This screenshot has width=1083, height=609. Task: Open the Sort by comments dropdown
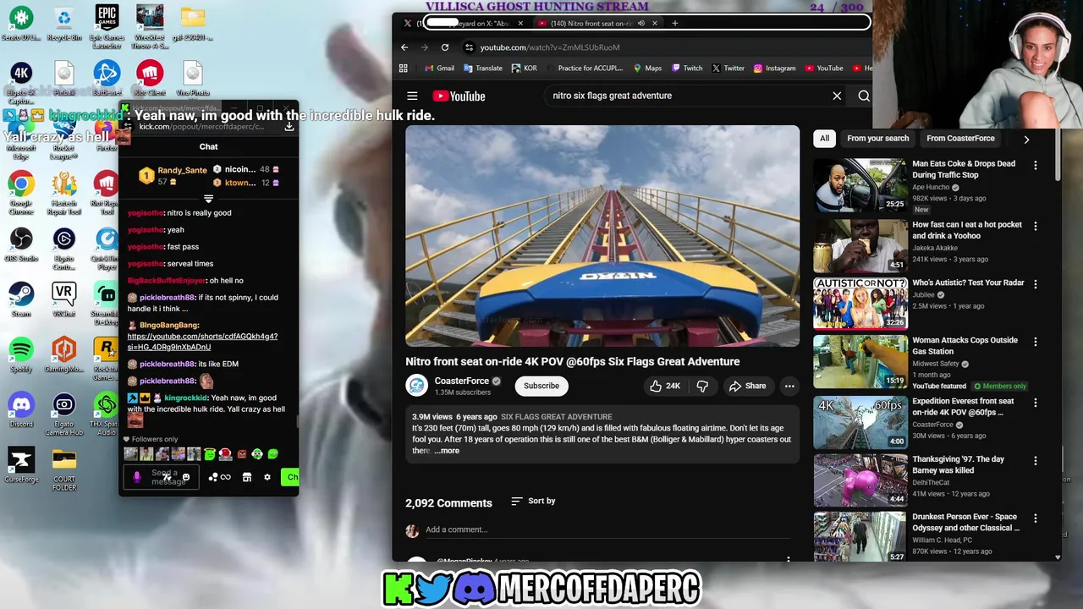pyautogui.click(x=533, y=502)
